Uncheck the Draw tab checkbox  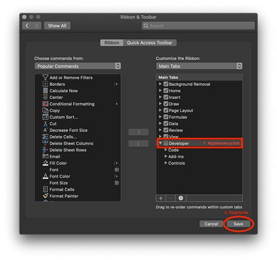166,104
